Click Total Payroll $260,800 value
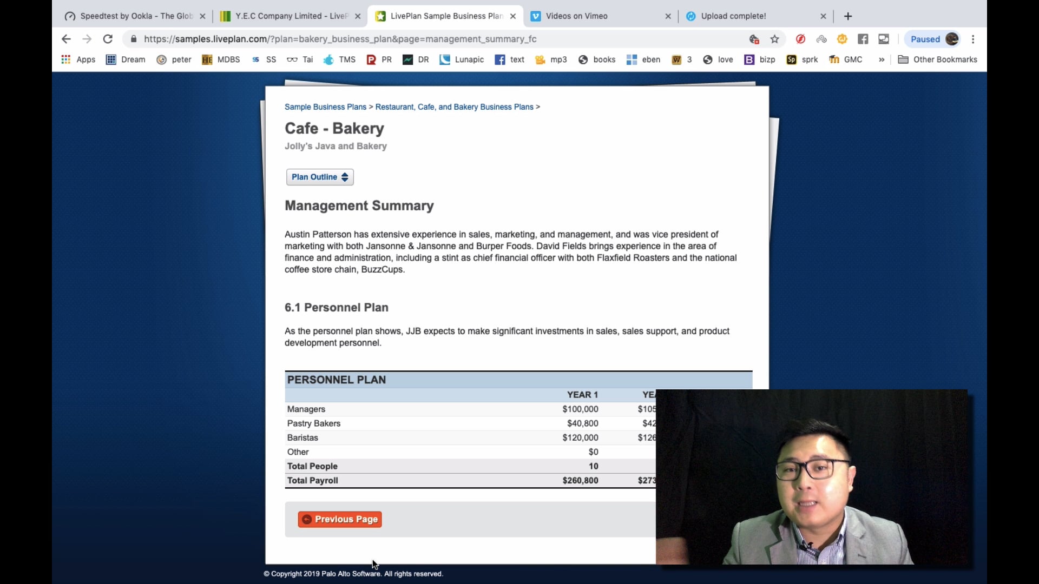The height and width of the screenshot is (584, 1039). 580,480
